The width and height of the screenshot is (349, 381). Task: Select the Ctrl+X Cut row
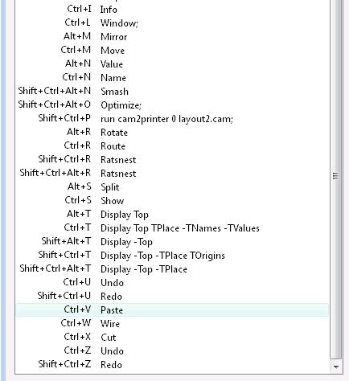172,338
